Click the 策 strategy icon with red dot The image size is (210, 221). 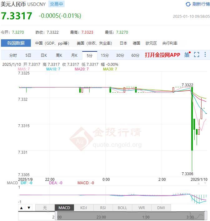pos(187,55)
